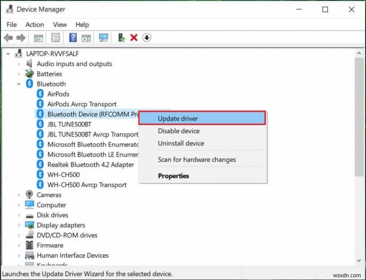Choose Disable device from context menu
The height and width of the screenshot is (280, 366).
click(x=203, y=131)
